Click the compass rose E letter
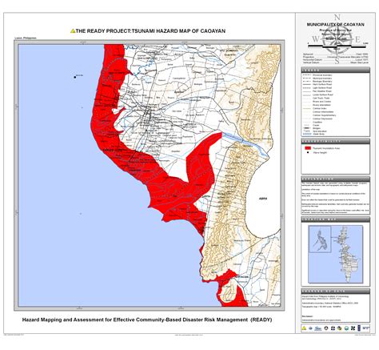The width and height of the screenshot is (379, 350). [357, 39]
